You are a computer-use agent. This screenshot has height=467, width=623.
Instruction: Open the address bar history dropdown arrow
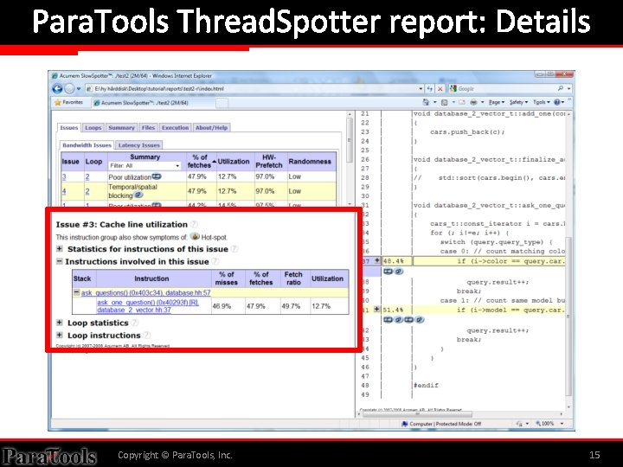click(x=421, y=89)
